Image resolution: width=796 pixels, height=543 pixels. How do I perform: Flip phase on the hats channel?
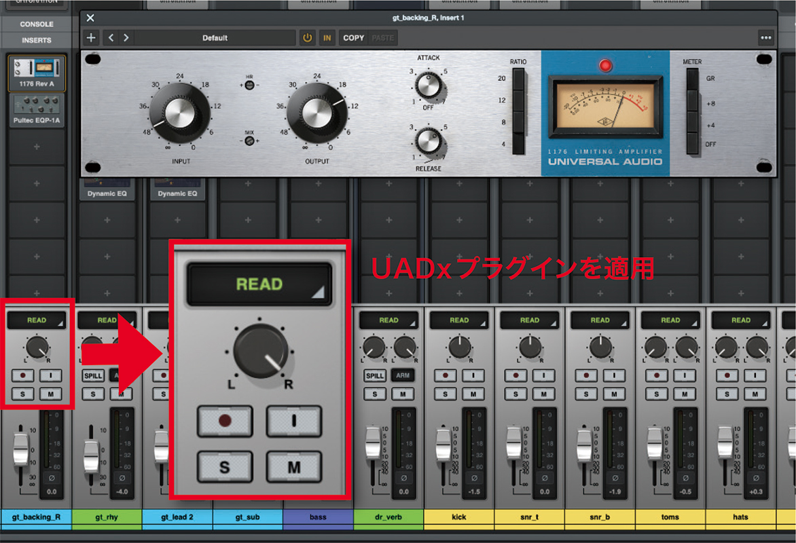(x=756, y=478)
